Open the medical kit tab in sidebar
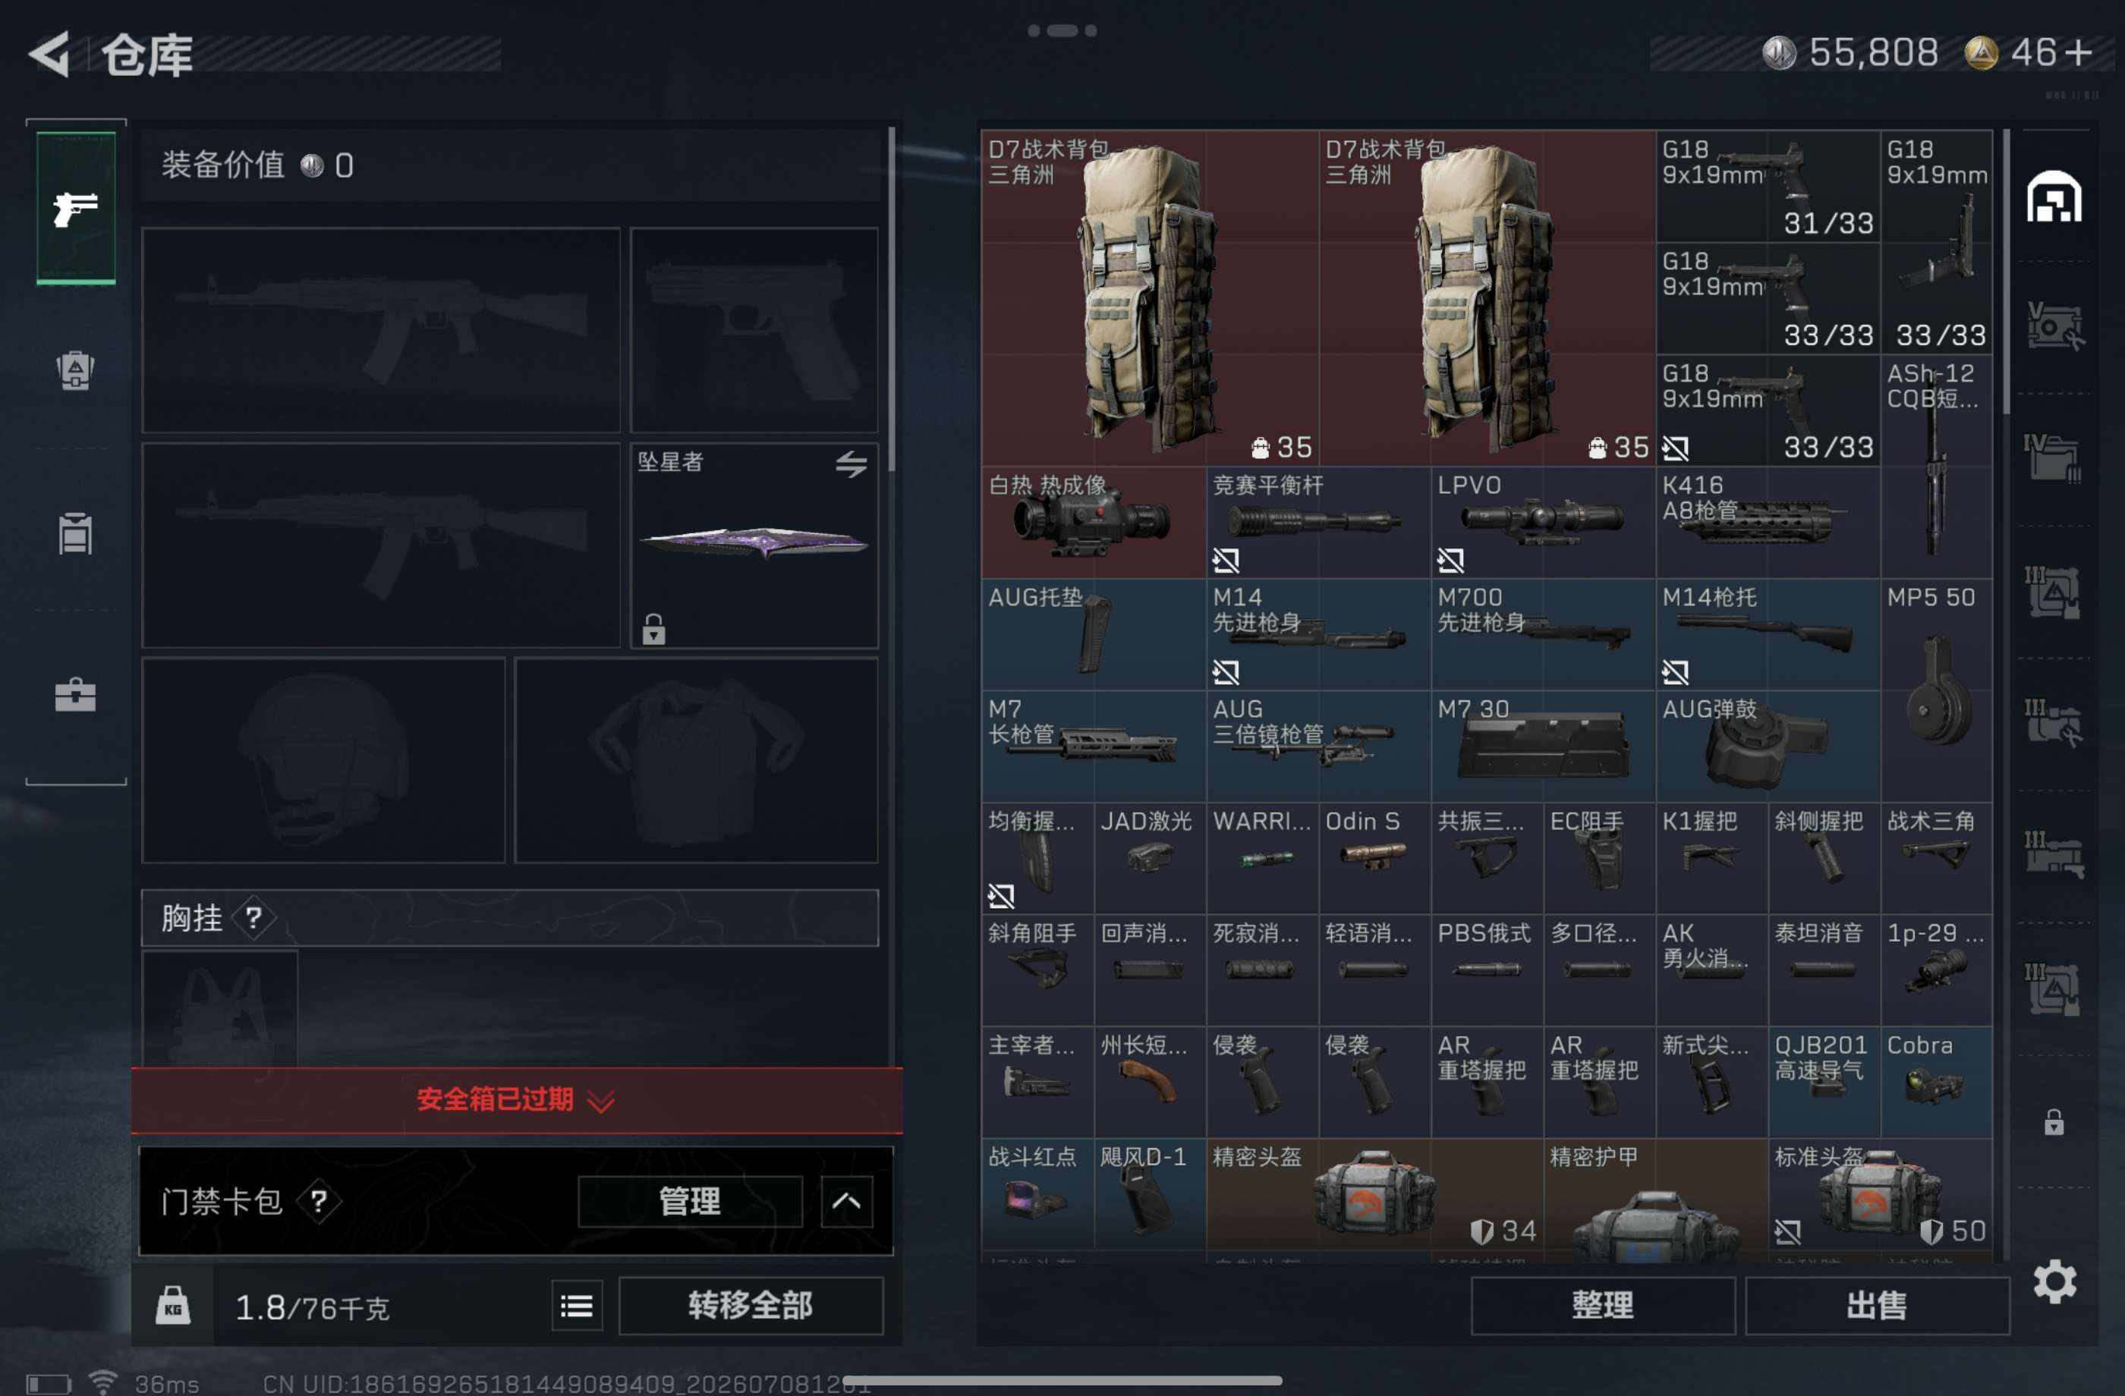The width and height of the screenshot is (2125, 1396). [76, 693]
